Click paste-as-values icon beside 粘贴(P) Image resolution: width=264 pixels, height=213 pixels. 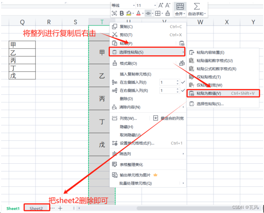(x=182, y=43)
